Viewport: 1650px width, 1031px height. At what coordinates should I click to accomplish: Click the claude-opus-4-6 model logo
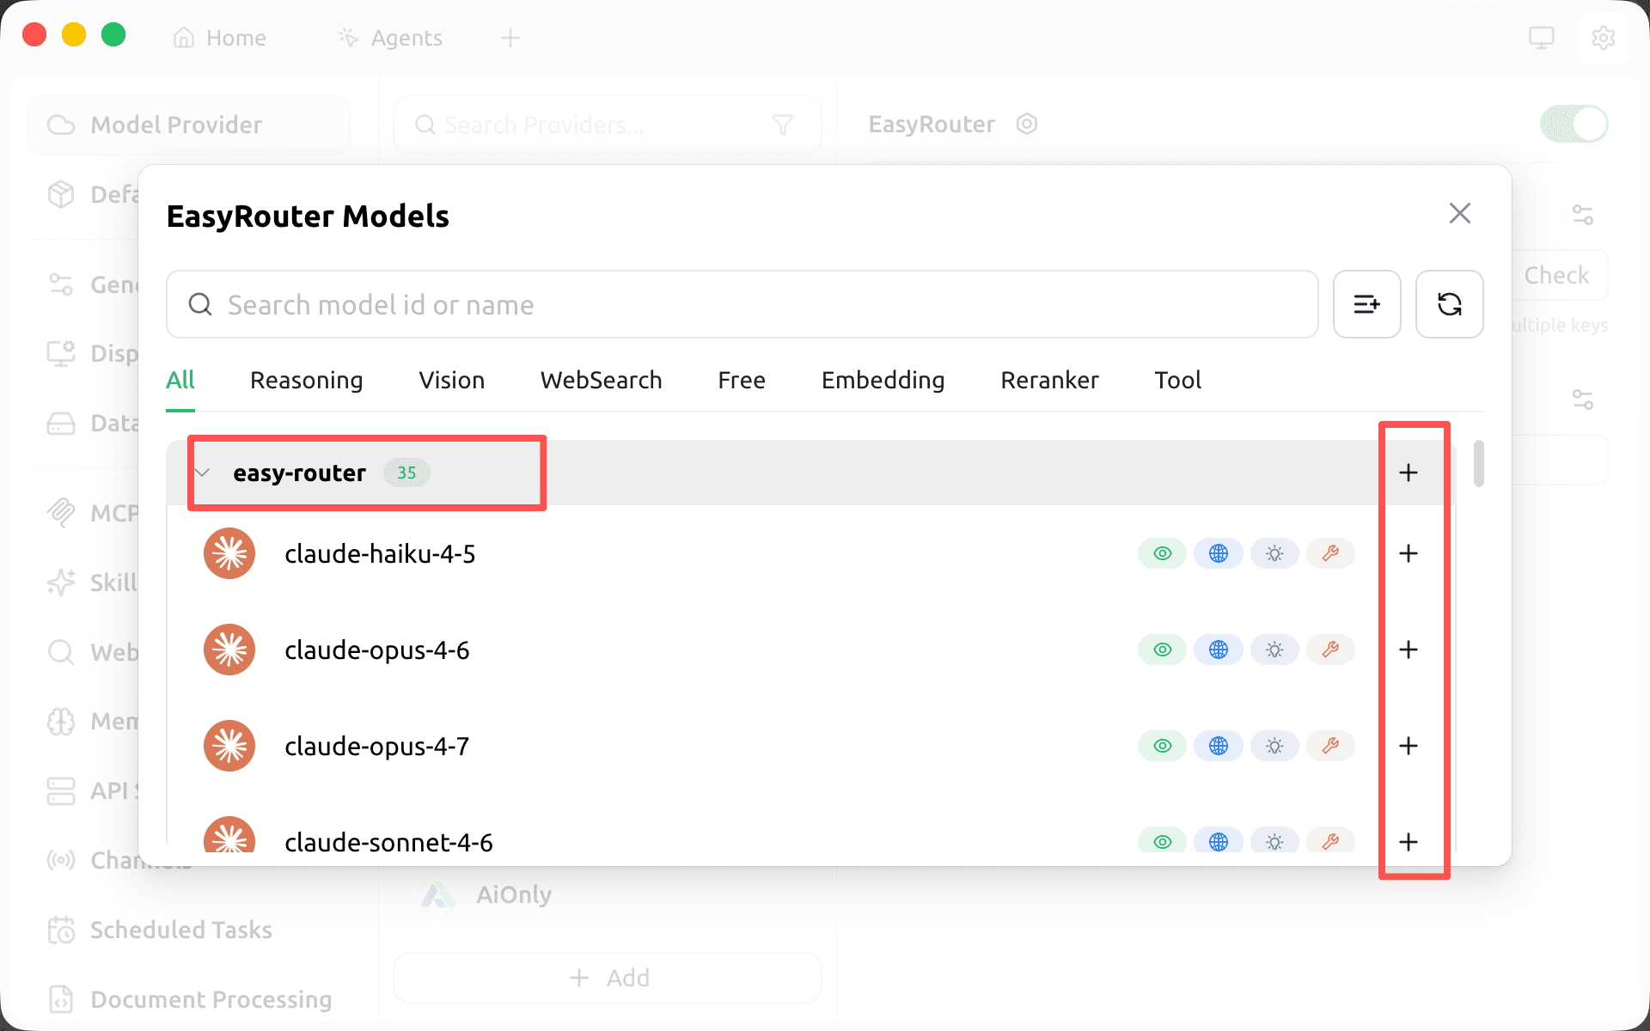tap(229, 650)
